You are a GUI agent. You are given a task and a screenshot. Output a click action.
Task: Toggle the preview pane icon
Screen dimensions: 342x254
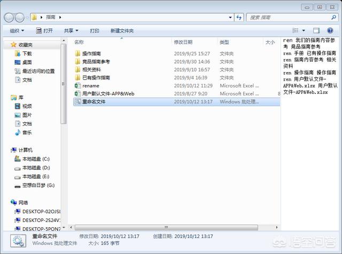pyautogui.click(x=316, y=30)
